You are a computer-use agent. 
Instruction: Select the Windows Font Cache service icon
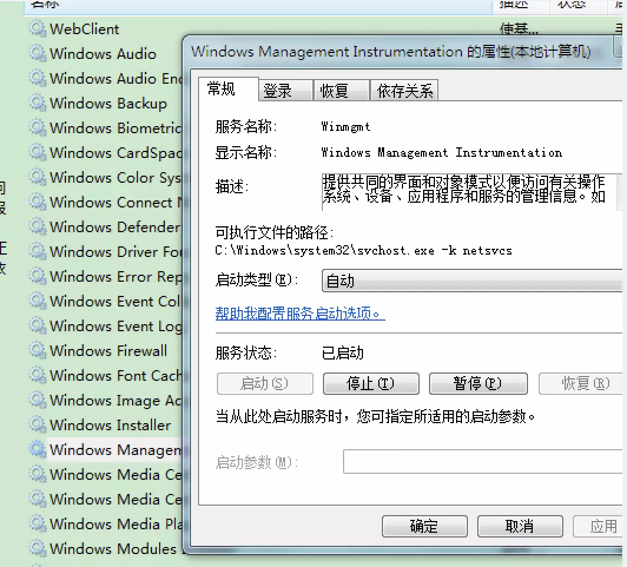38,375
